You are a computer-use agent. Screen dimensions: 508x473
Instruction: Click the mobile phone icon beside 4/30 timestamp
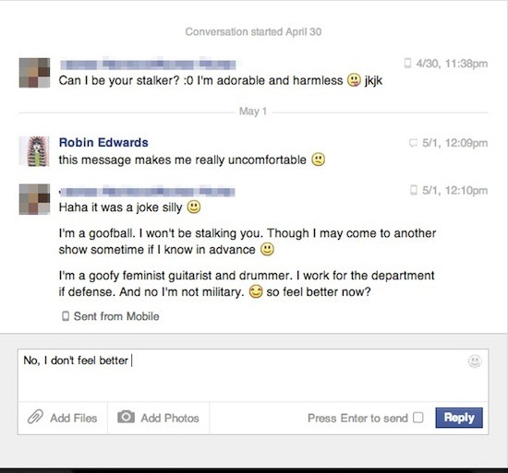tap(408, 63)
